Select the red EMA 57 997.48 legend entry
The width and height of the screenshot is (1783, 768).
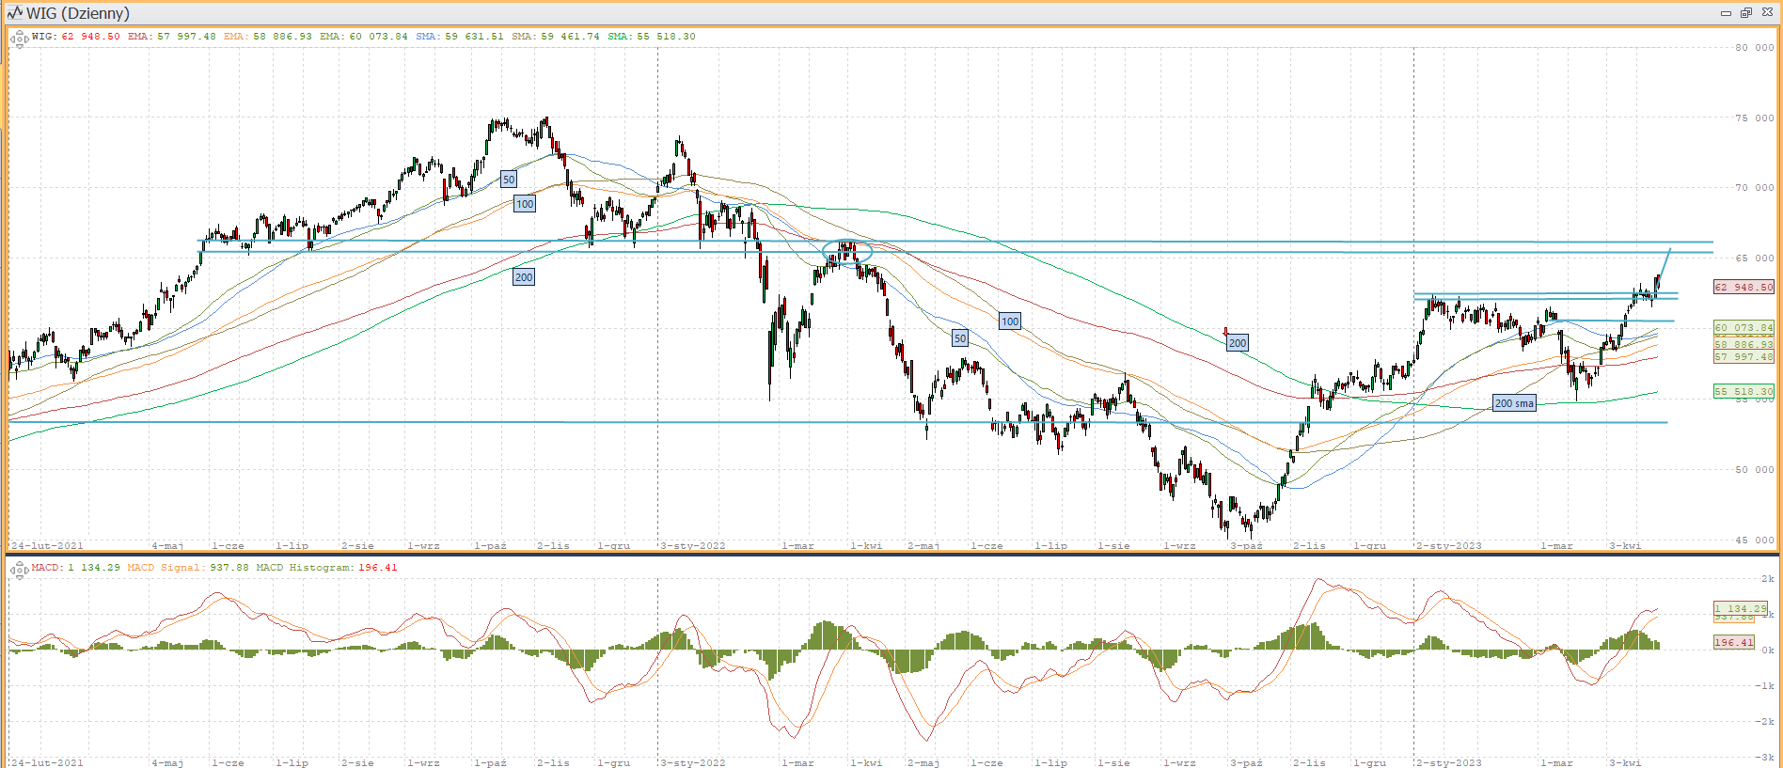tap(171, 37)
